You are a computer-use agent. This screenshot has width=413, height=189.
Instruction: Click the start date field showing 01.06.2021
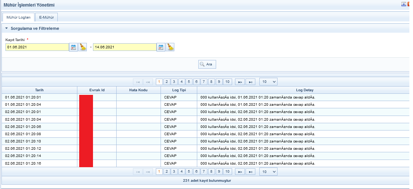tap(37, 47)
